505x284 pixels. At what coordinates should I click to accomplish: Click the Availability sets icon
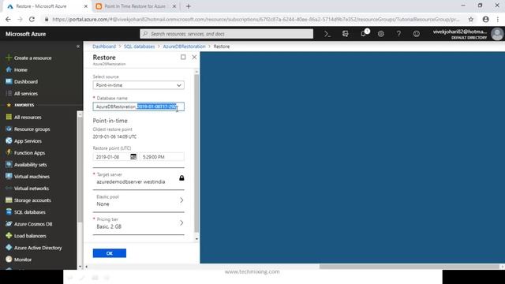(9, 164)
